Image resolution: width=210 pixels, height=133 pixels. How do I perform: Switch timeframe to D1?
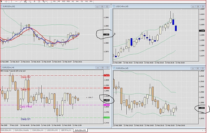82,1
